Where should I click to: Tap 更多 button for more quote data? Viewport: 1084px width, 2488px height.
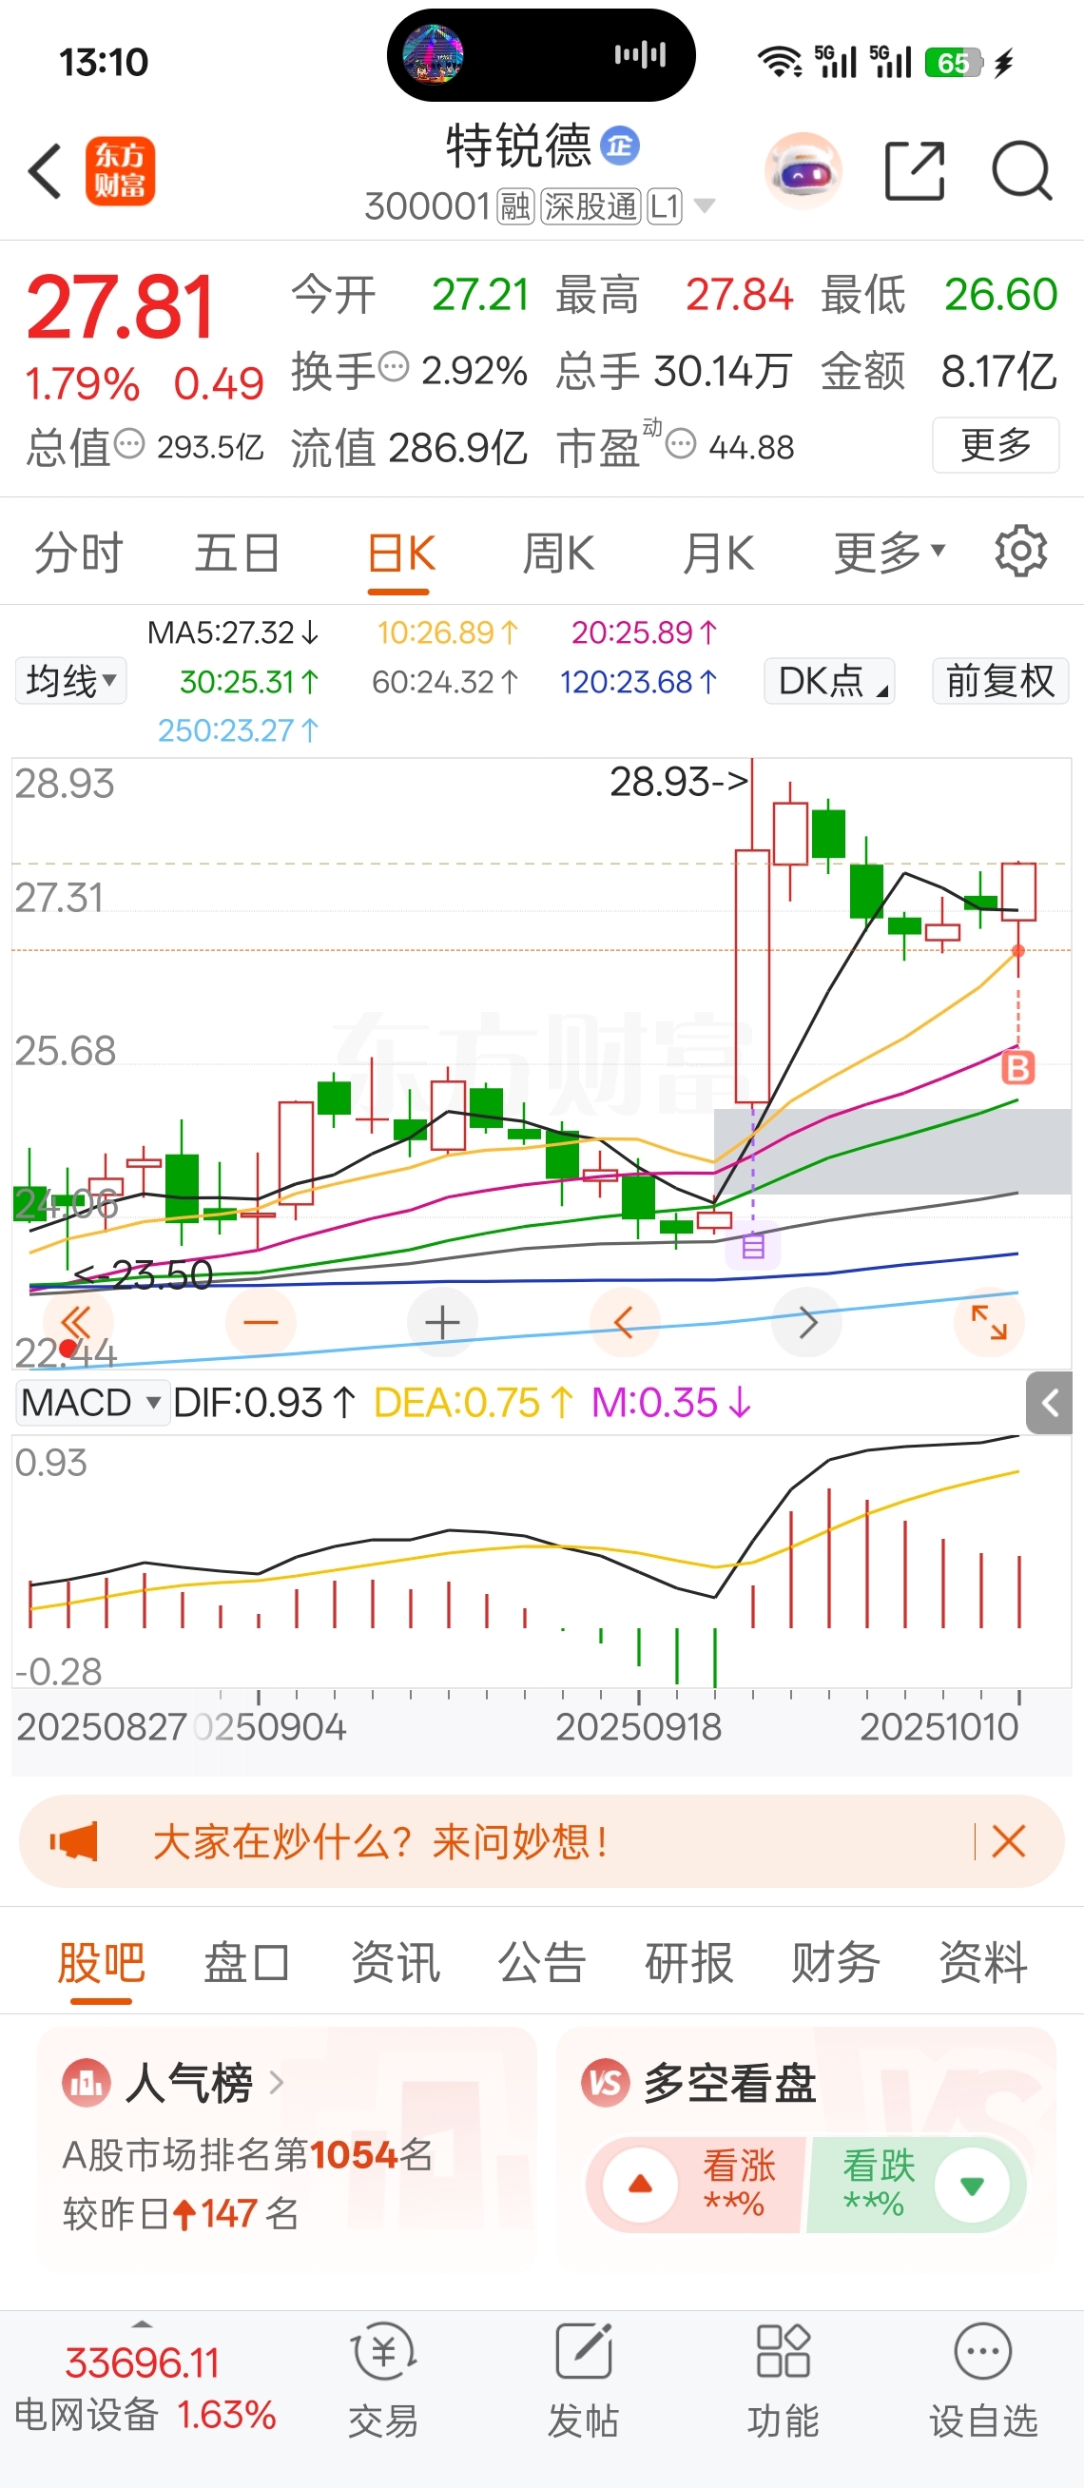pyautogui.click(x=996, y=444)
